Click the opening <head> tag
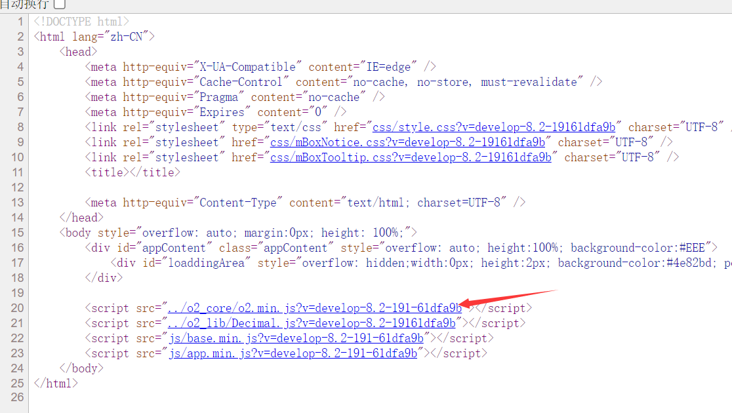Image resolution: width=732 pixels, height=413 pixels. click(79, 52)
